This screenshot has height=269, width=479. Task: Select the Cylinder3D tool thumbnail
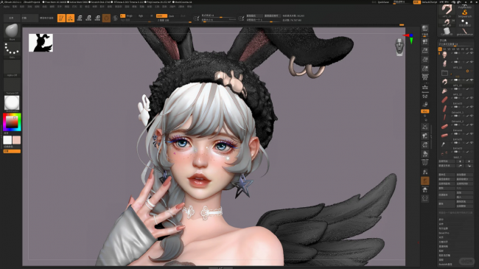[447, 31]
